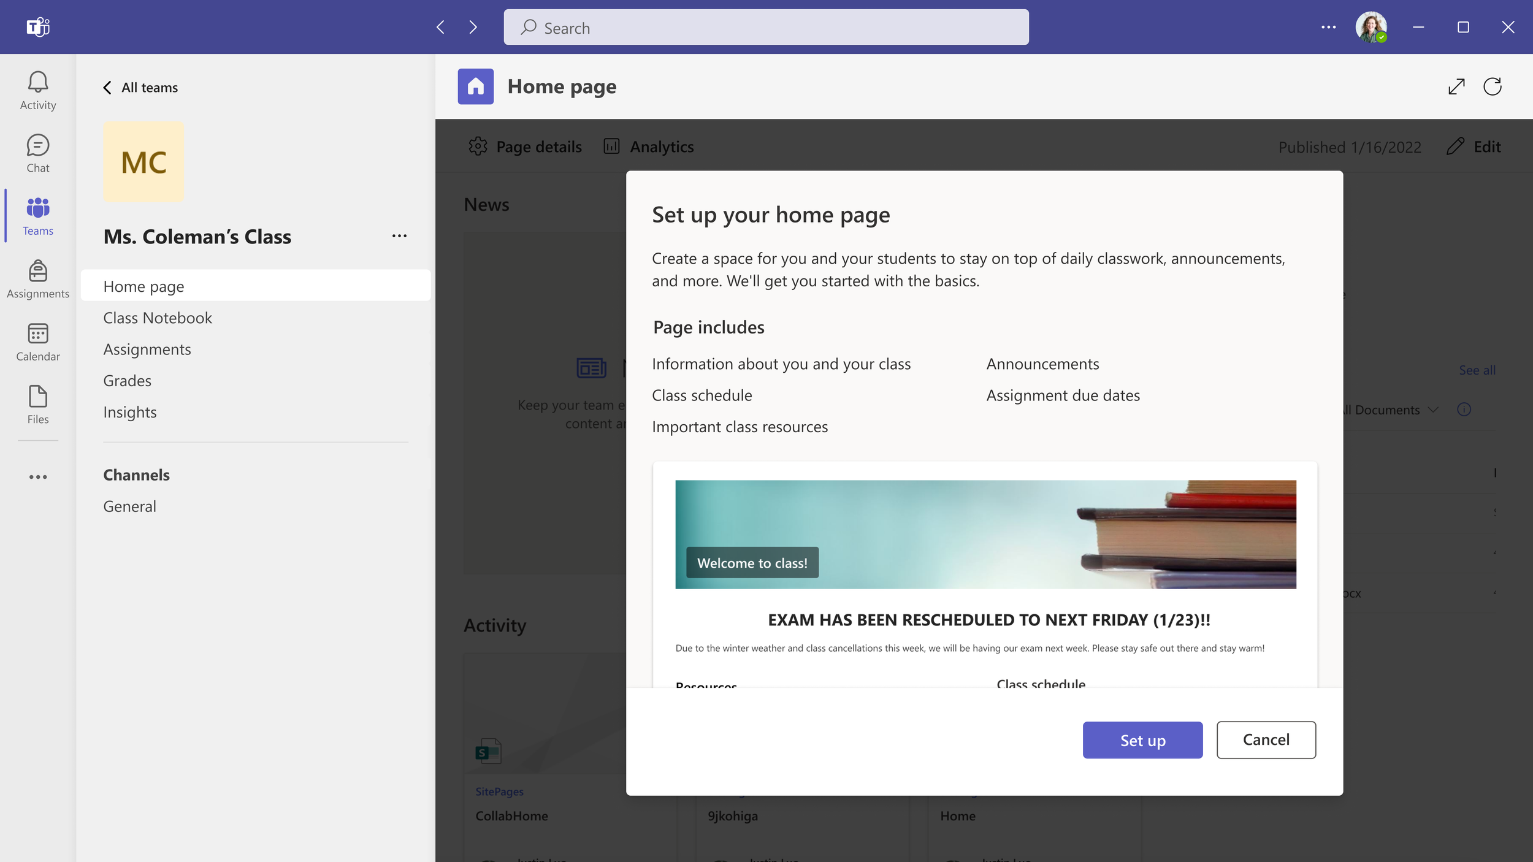Open the General channel
1533x862 pixels.
129,506
